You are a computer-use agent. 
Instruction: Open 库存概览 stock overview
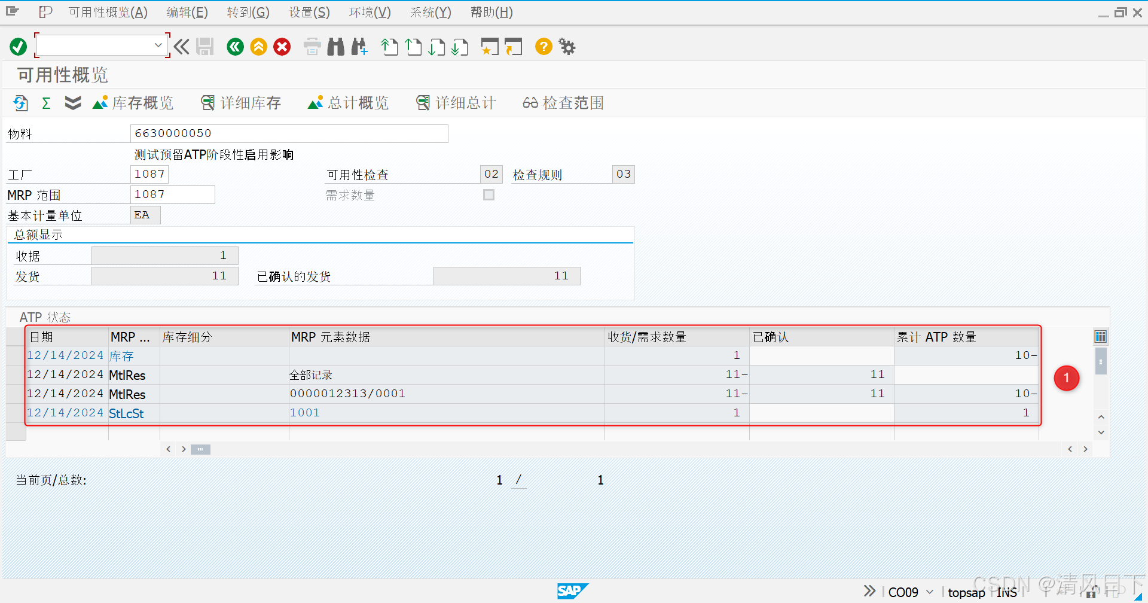[133, 102]
